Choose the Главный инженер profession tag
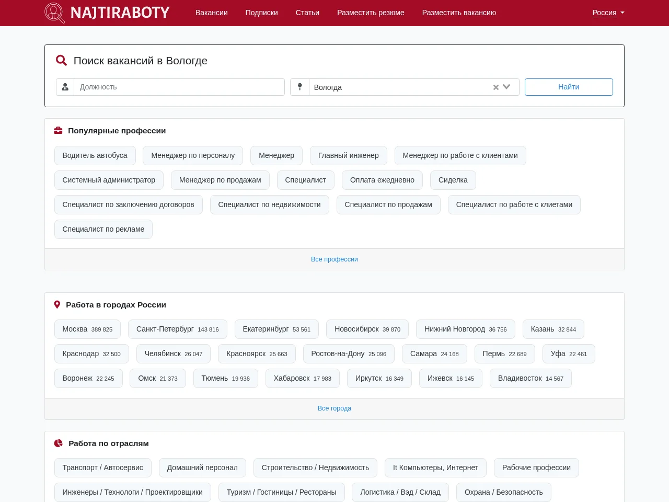The width and height of the screenshot is (669, 502). [349, 155]
